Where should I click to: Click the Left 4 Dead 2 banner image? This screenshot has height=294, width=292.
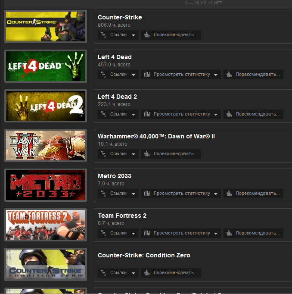coord(46,106)
